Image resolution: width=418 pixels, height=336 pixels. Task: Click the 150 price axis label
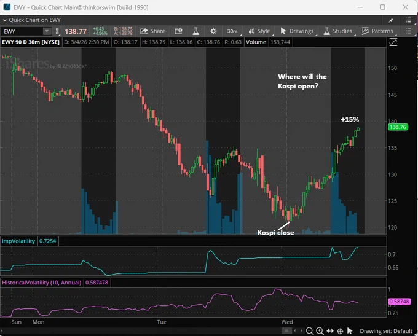click(x=392, y=68)
